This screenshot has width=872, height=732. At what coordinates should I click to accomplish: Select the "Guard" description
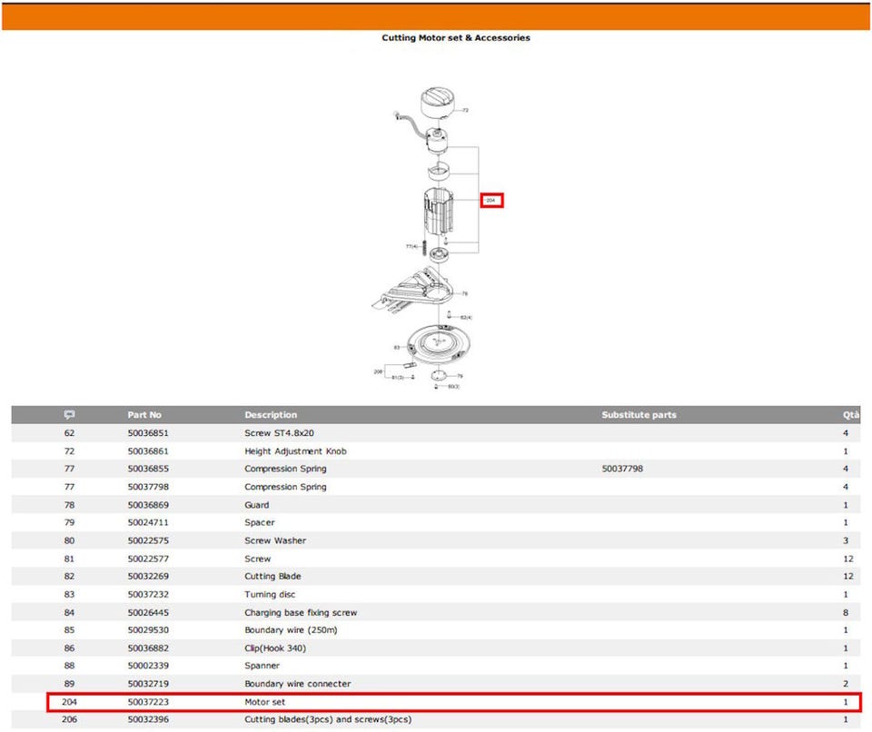point(257,505)
